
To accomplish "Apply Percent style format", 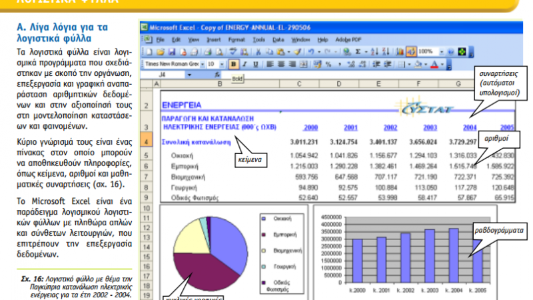I will pos(328,64).
